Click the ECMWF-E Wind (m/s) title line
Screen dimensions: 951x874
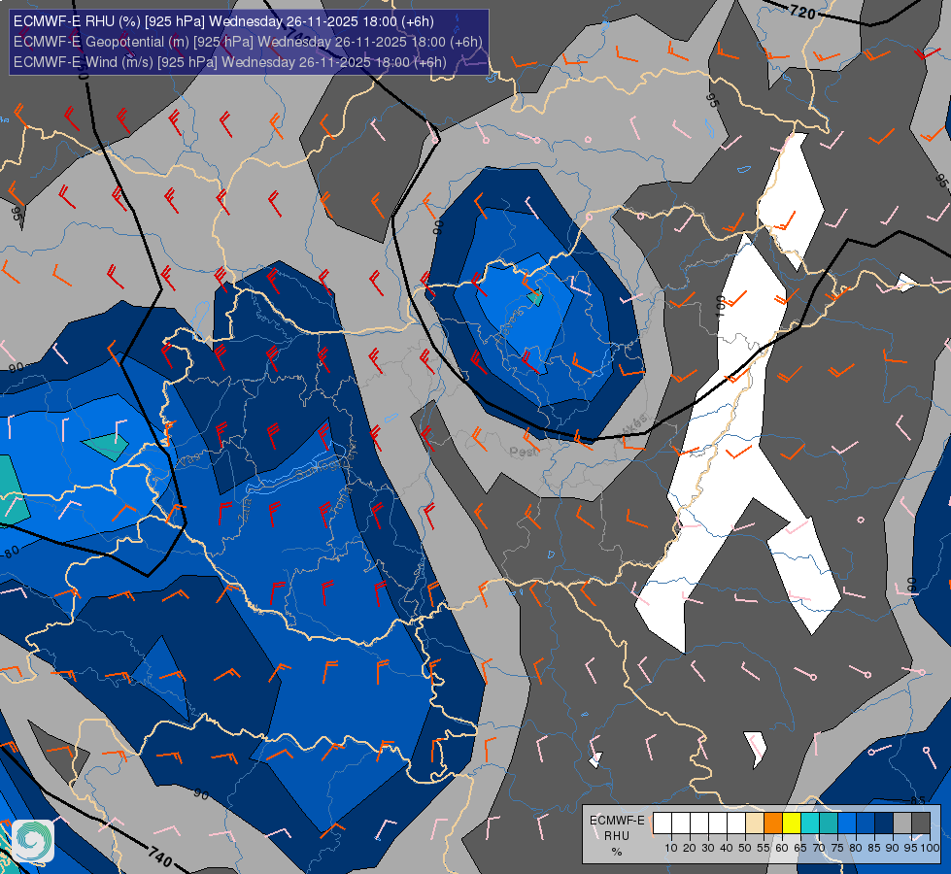pyautogui.click(x=230, y=62)
